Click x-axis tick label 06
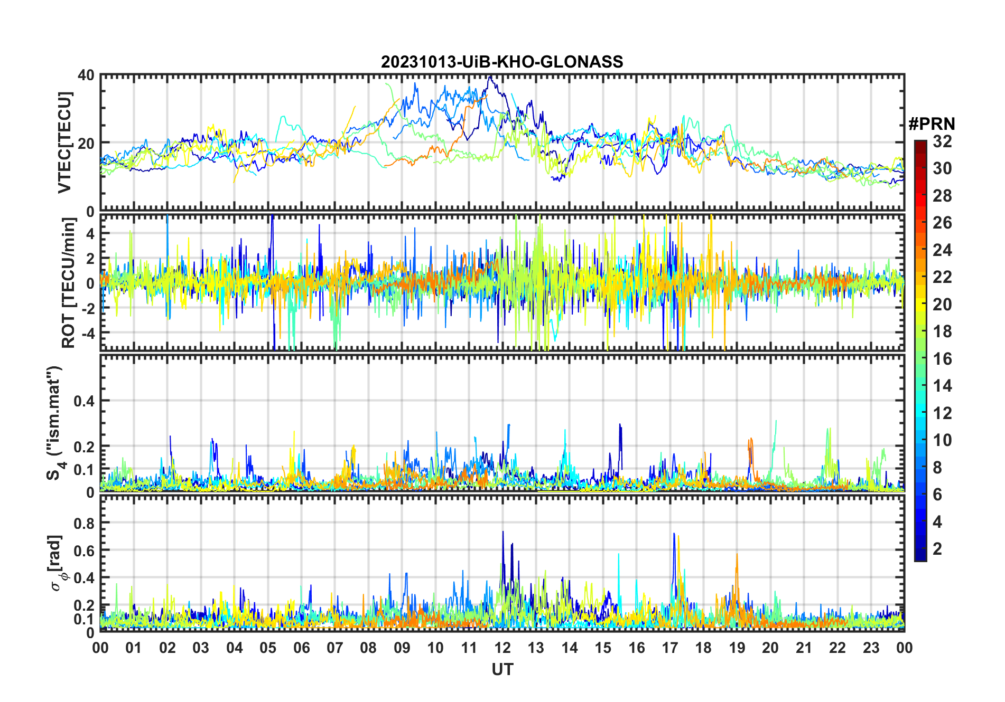The image size is (1005, 702). (301, 648)
